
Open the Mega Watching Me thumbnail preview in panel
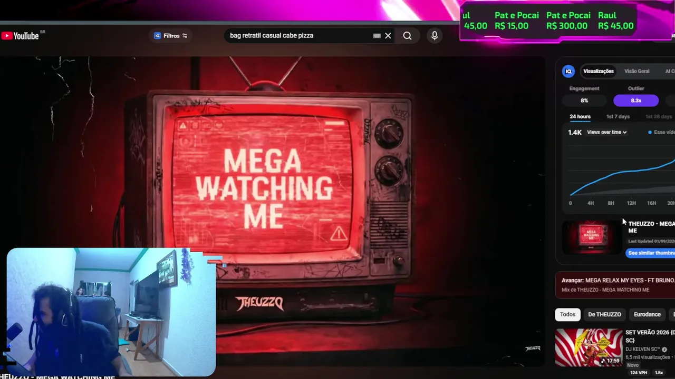[x=592, y=237]
